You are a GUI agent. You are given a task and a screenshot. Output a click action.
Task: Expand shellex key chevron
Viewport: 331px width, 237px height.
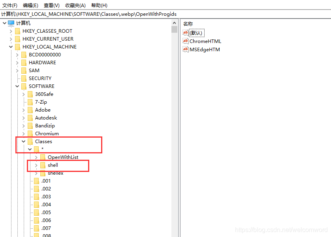tap(36, 173)
